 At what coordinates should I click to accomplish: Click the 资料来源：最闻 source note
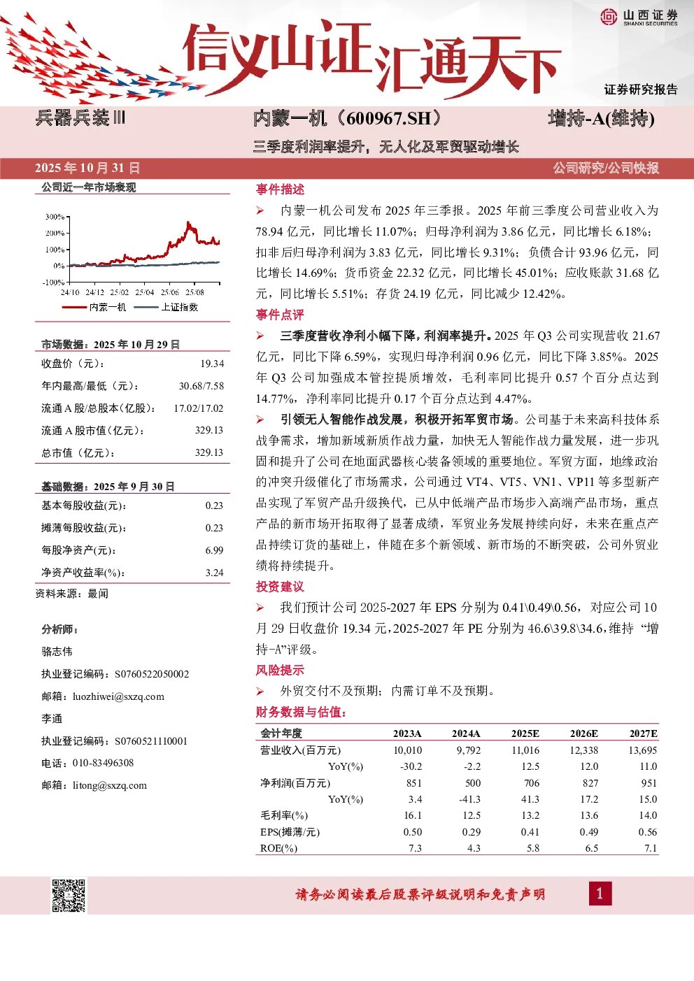pos(72,594)
